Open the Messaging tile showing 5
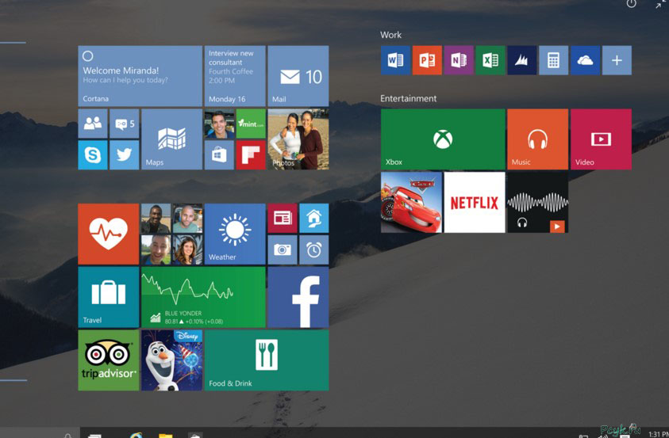This screenshot has height=438, width=669. (x=124, y=124)
